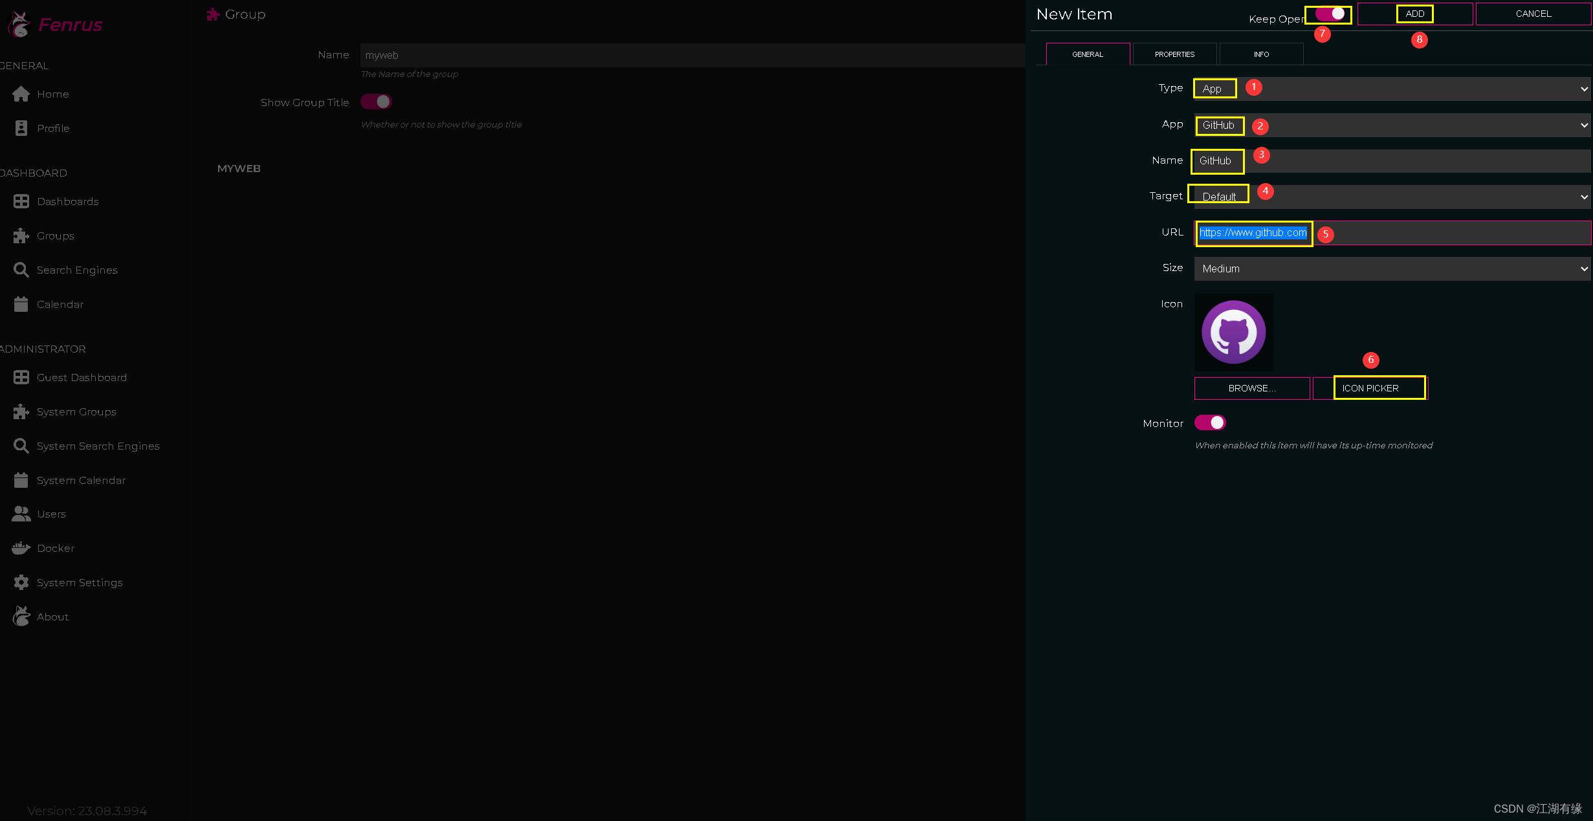Open the Target dropdown list

pos(1391,197)
